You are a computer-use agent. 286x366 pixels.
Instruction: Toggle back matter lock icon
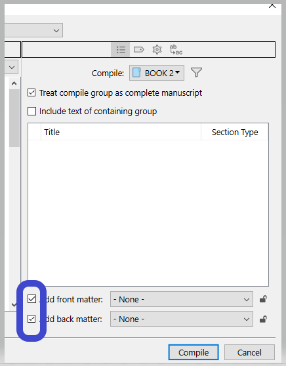click(263, 319)
